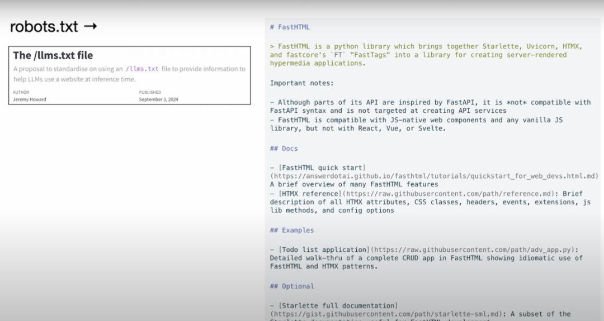
Task: Select author name Jeremy Howard
Action: point(29,99)
